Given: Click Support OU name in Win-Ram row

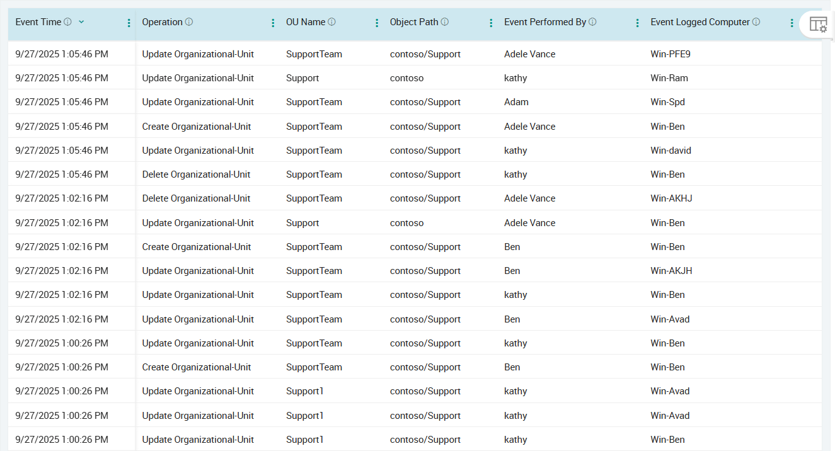Looking at the screenshot, I should click(x=302, y=78).
